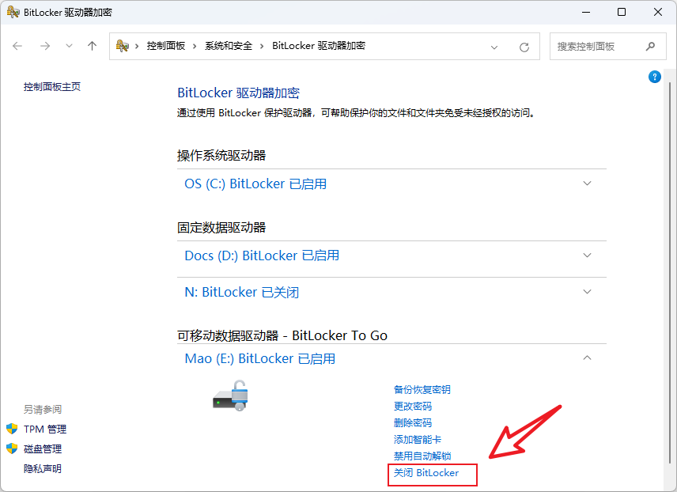This screenshot has width=677, height=492.
Task: Click the up-one-level arrow icon
Action: point(92,47)
